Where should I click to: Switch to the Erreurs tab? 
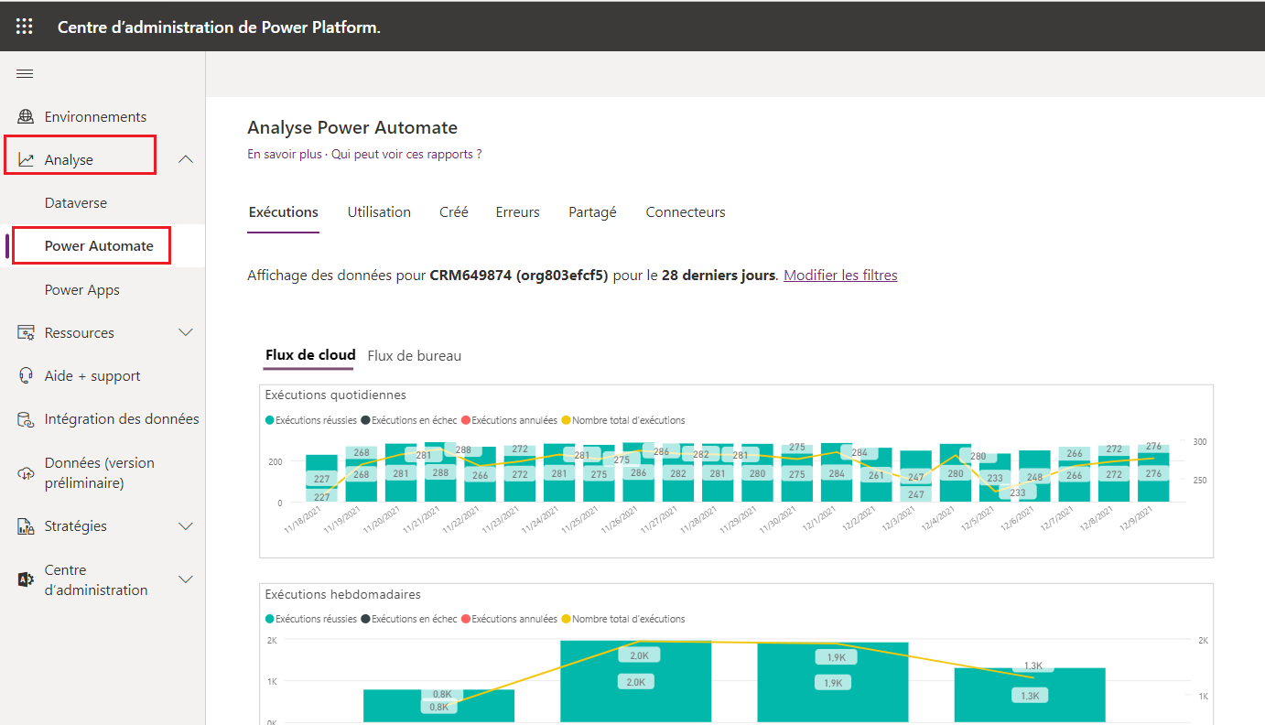pos(518,212)
